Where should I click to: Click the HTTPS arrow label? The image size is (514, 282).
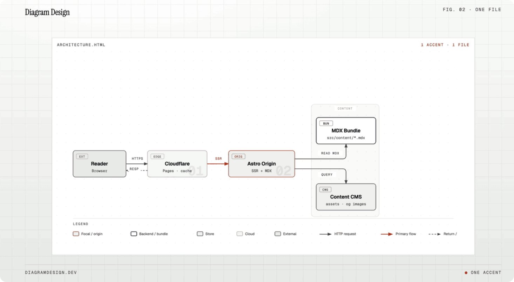click(x=137, y=159)
